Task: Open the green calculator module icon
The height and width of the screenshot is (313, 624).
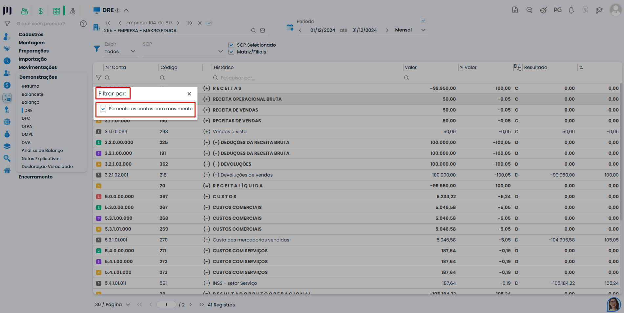Action: (x=57, y=11)
